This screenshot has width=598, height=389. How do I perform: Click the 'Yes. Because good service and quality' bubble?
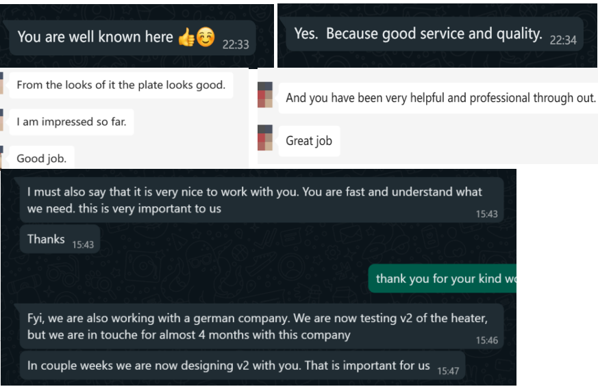pos(434,34)
